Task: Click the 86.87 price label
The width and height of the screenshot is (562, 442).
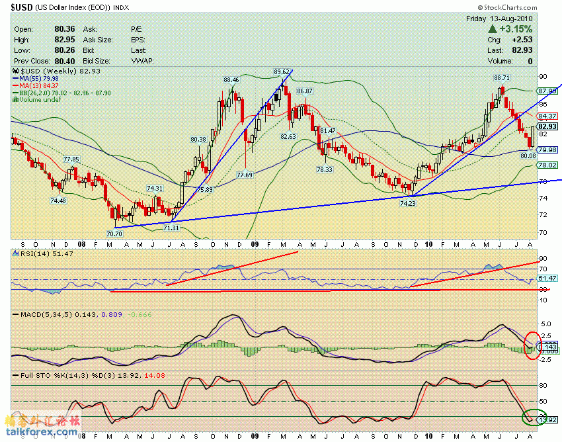Action: tap(305, 91)
